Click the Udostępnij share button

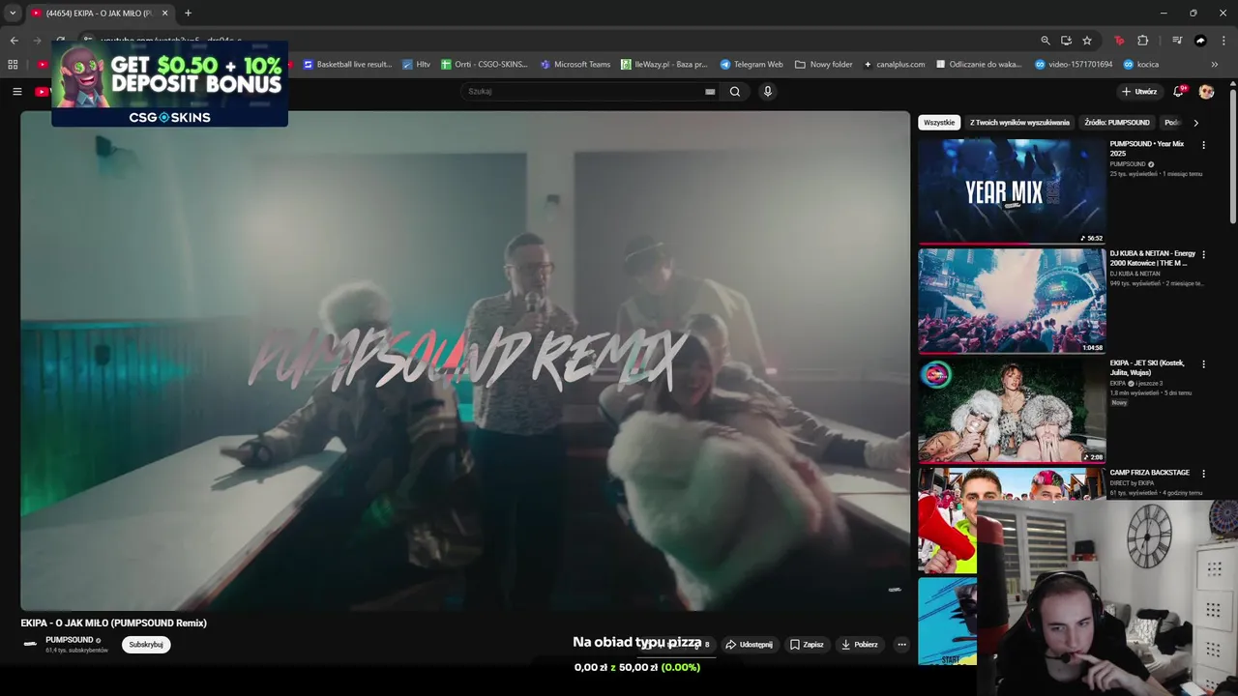(x=750, y=645)
